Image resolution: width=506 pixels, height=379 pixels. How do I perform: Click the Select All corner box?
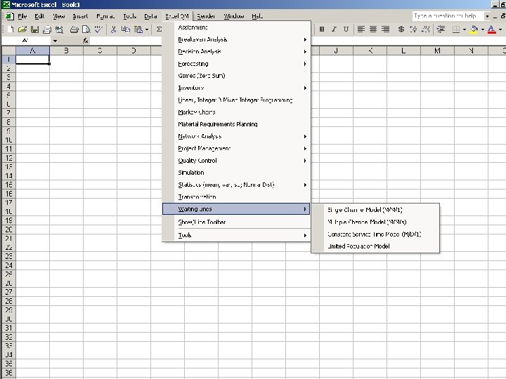click(x=8, y=51)
